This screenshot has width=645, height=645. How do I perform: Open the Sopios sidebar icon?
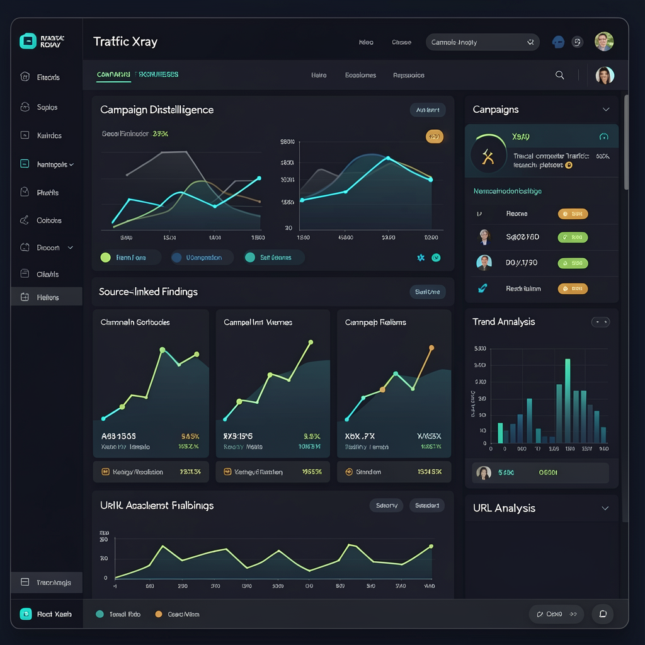point(25,107)
